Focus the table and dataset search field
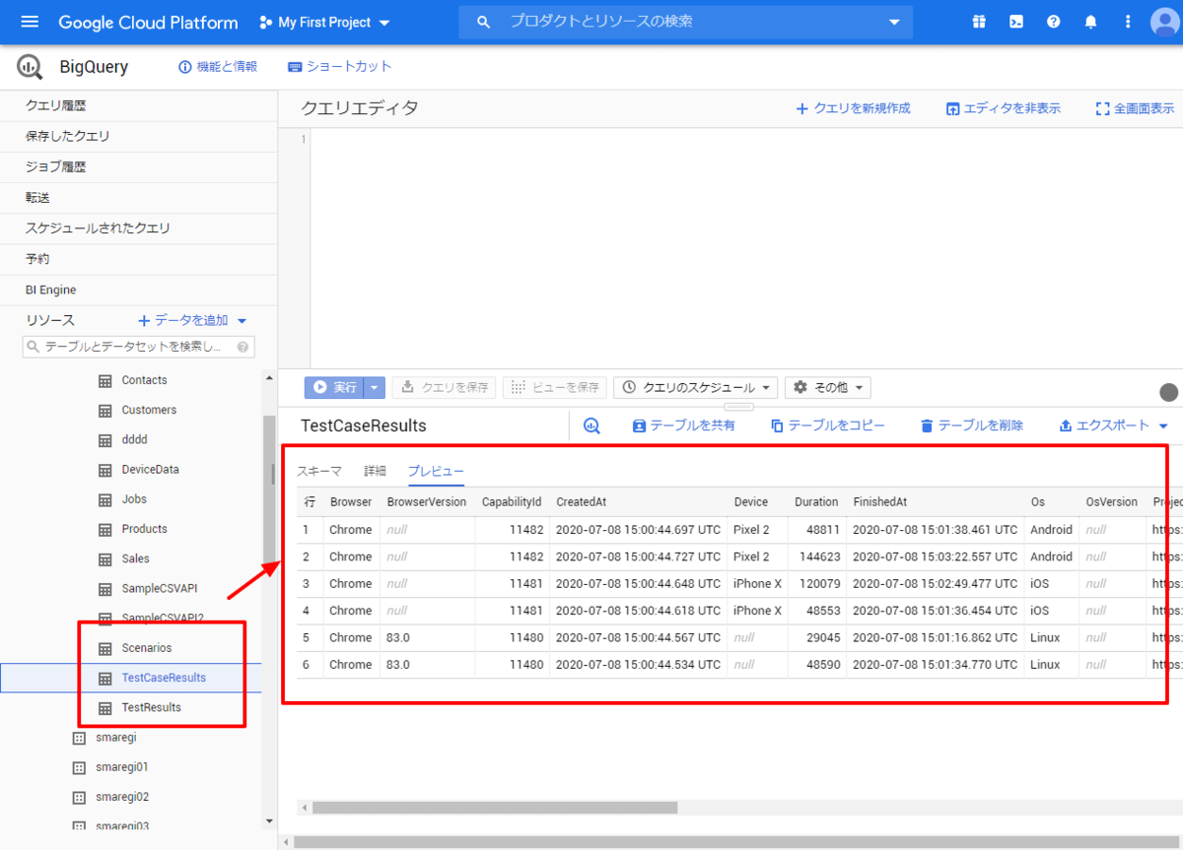This screenshot has height=850, width=1183. [x=138, y=347]
